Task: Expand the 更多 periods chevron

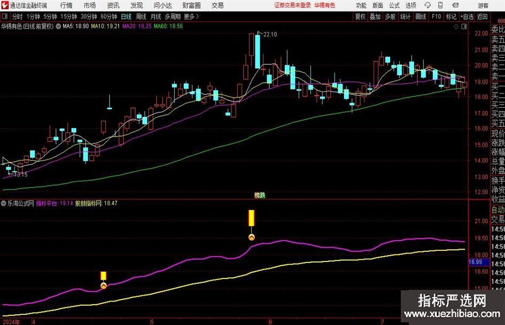Action: pyautogui.click(x=192, y=17)
